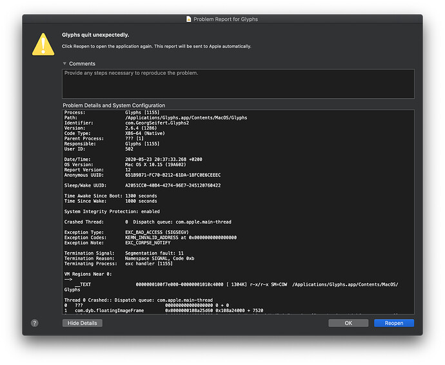
Task: Select the Exception Type EXC_BAD_ACCESS line
Action: pos(126,233)
